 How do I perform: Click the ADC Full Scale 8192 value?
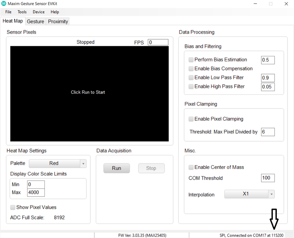pos(59,217)
